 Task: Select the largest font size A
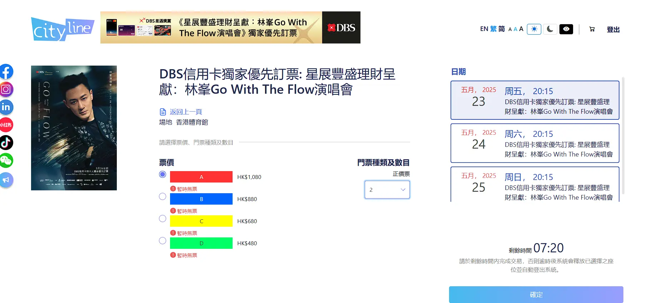[521, 29]
